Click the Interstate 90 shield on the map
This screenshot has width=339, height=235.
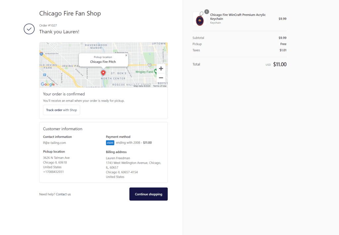pyautogui.click(x=41, y=54)
